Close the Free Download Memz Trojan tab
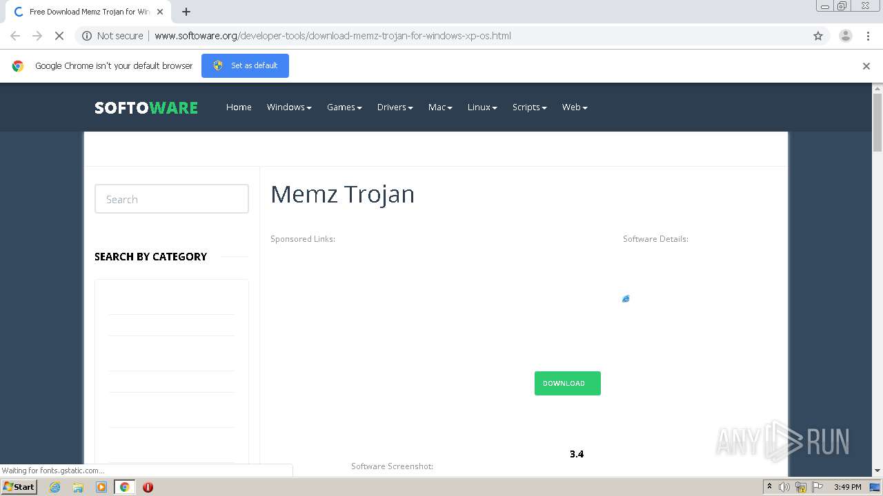This screenshot has height=496, width=883. (160, 12)
